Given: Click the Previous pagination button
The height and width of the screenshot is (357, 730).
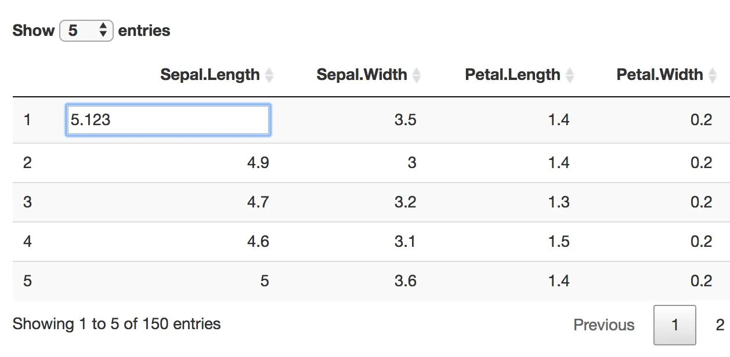Looking at the screenshot, I should point(603,325).
